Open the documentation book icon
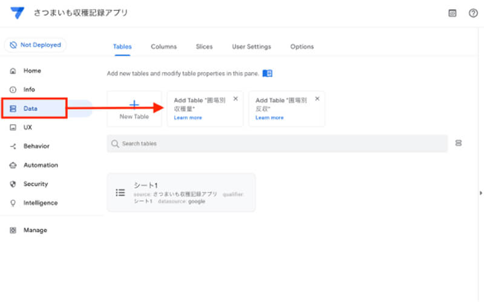 pos(267,73)
